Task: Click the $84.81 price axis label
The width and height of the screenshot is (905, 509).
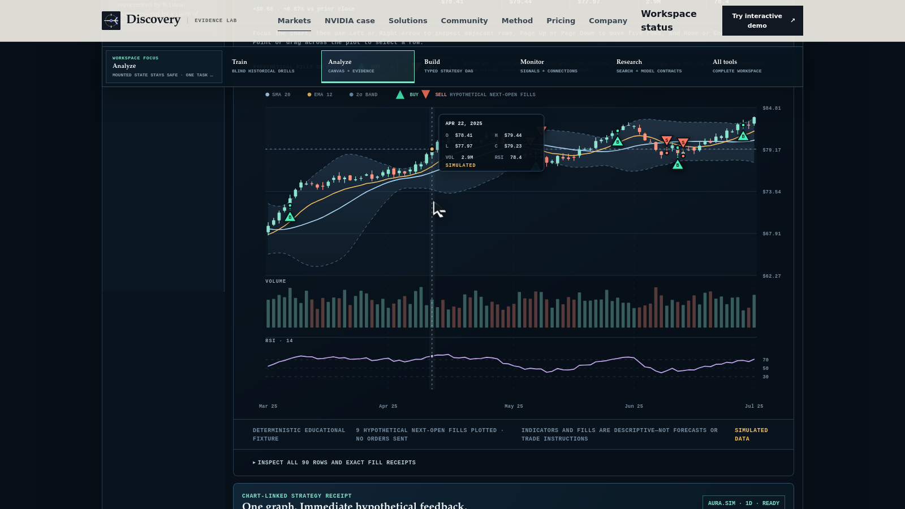Action: (x=772, y=108)
